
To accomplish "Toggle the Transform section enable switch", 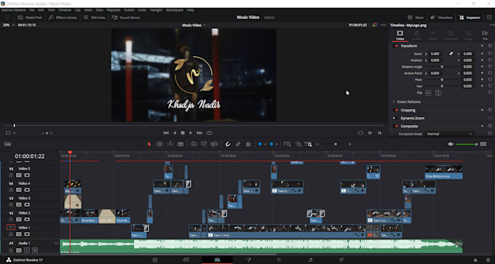I will click(x=396, y=46).
